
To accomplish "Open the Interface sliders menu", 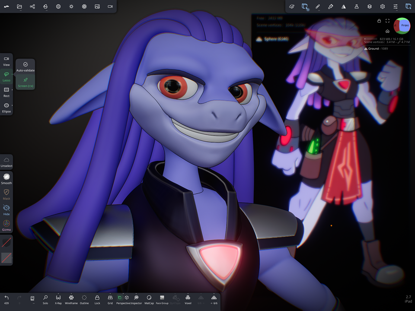I will (x=396, y=6).
